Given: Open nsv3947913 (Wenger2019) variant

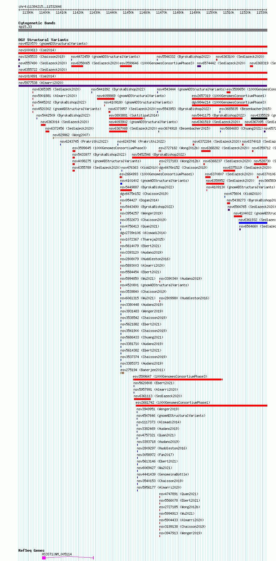Looking at the screenshot, I should coord(180,533).
